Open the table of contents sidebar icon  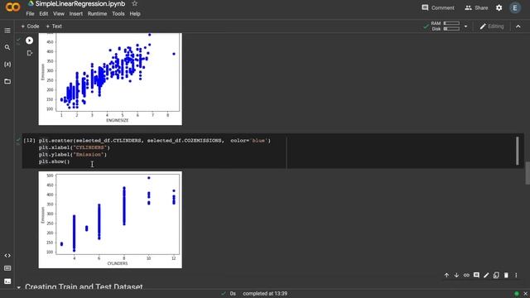7,31
